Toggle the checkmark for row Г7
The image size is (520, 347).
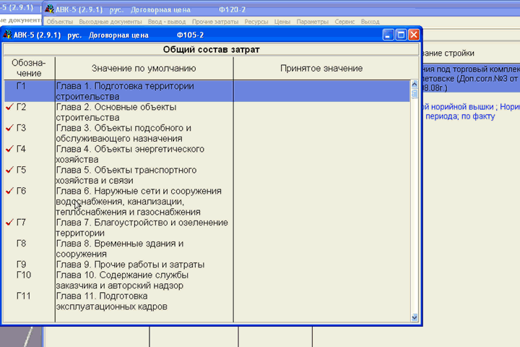tap(9, 223)
